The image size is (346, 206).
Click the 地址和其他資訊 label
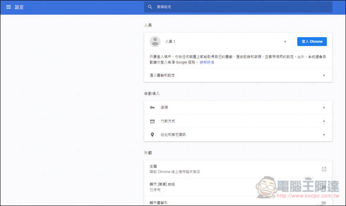coord(173,135)
